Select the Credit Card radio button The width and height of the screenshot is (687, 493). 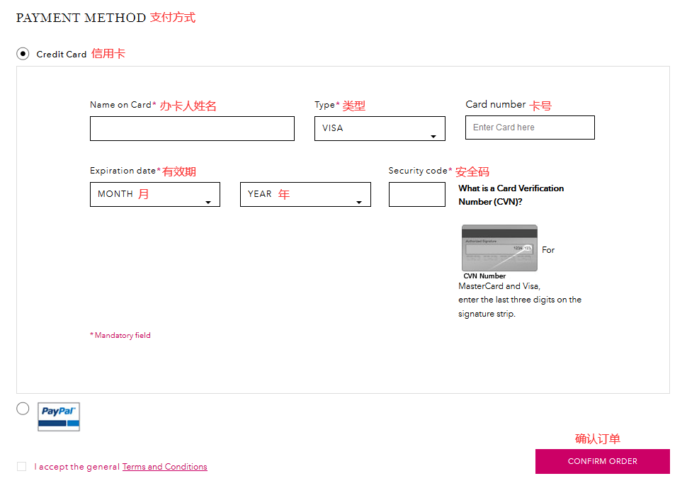(23, 54)
